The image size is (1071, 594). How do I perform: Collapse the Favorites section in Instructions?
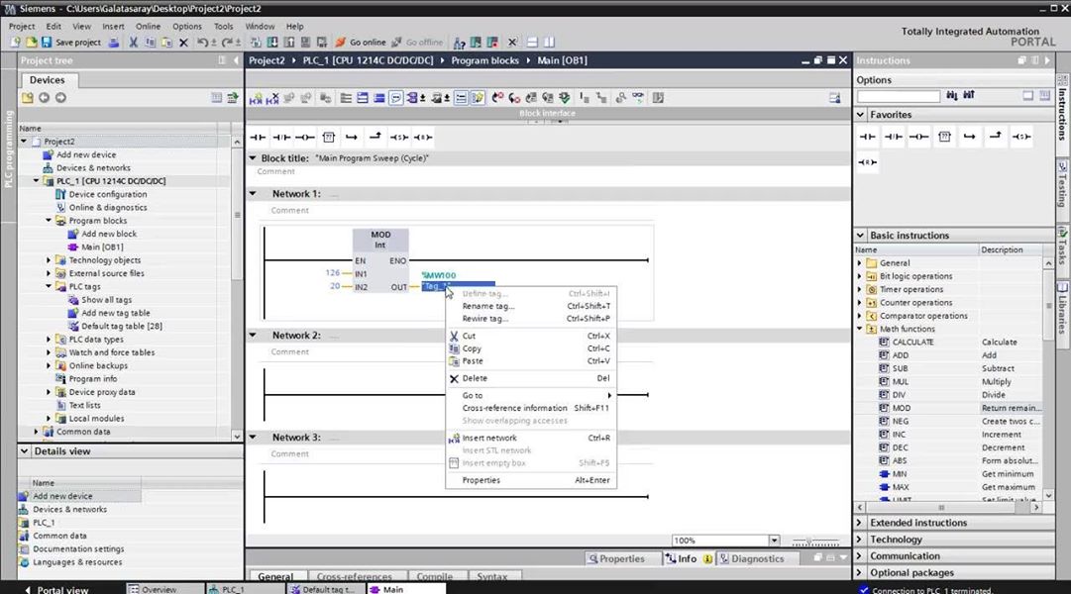tap(861, 115)
